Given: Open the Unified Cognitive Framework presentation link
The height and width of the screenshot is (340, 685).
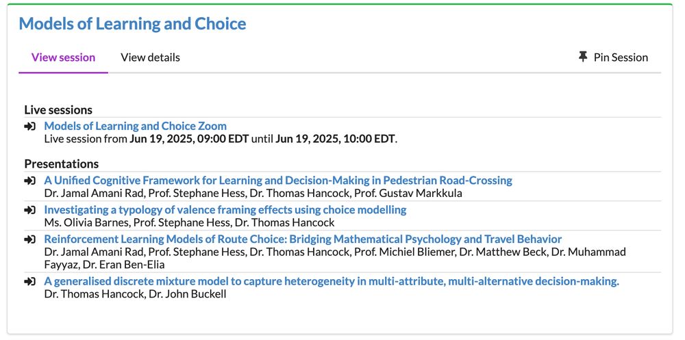Looking at the screenshot, I should 278,180.
